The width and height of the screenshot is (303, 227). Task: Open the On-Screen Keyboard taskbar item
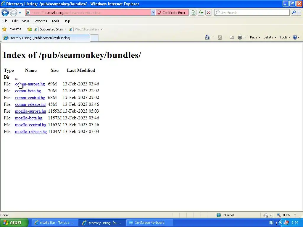click(149, 223)
